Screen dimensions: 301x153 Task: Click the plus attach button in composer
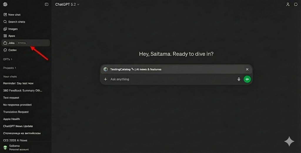click(x=106, y=79)
